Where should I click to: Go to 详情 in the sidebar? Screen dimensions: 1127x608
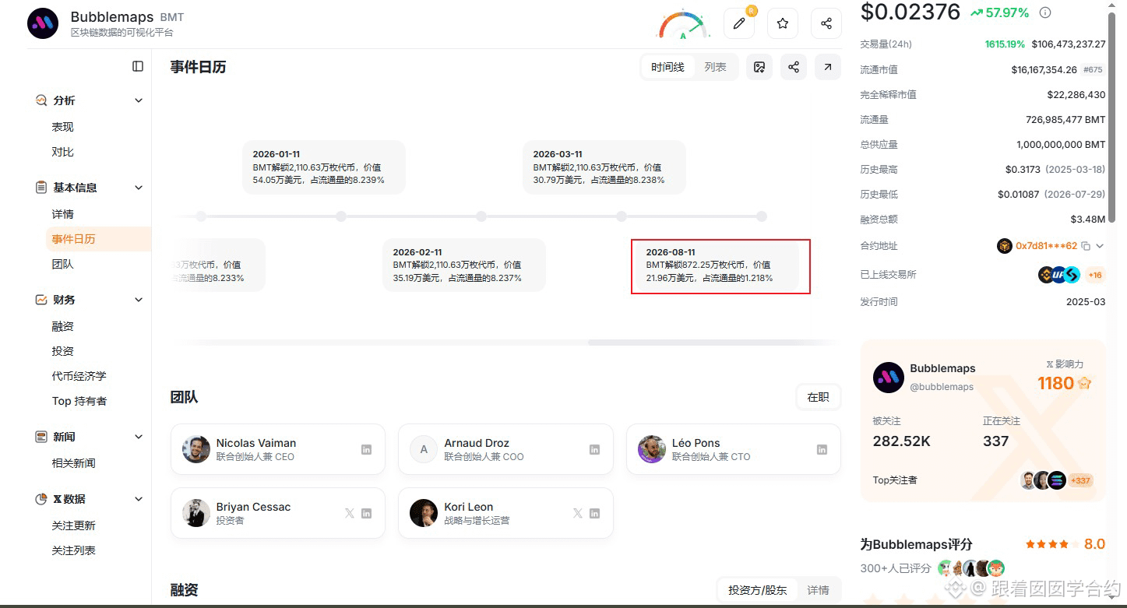point(63,214)
